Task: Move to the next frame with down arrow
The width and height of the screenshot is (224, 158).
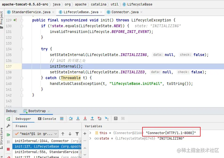Action: tap(70, 134)
